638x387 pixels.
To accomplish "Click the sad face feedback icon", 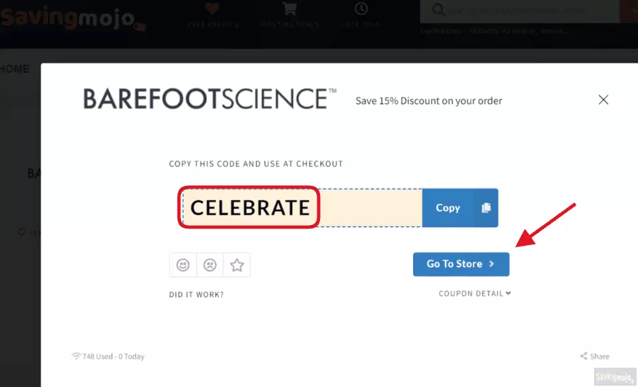I will (x=210, y=265).
